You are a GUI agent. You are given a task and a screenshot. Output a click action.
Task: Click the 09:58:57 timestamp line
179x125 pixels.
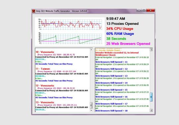pos(40,93)
